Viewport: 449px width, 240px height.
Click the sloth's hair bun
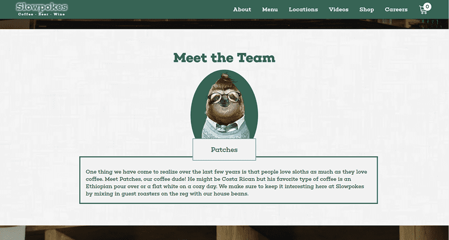(226, 77)
